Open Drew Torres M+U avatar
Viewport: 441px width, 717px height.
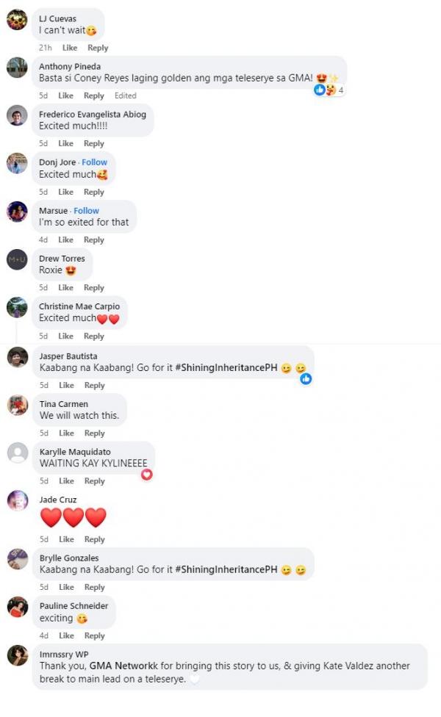[17, 260]
